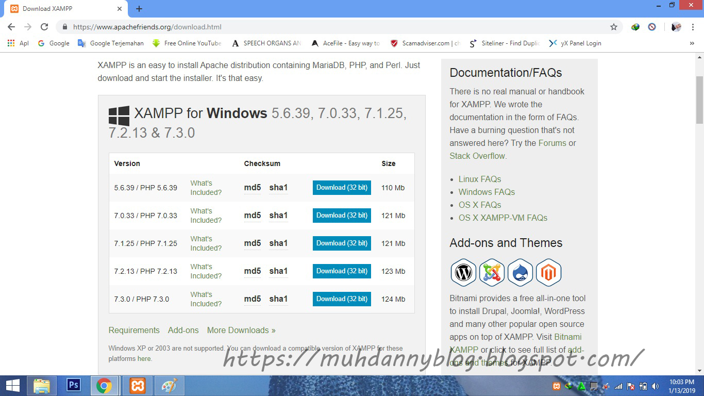The height and width of the screenshot is (396, 704).
Task: Click the browser Forward arrow
Action: 28,27
